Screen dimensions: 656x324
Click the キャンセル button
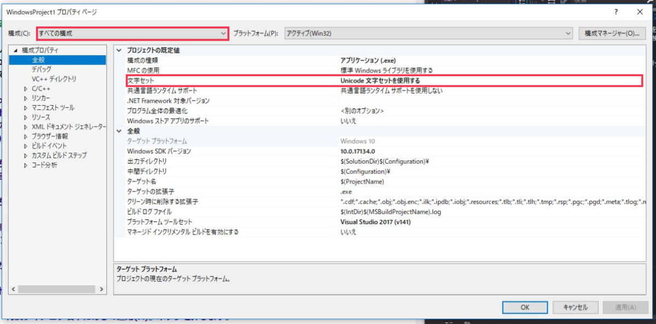[575, 308]
